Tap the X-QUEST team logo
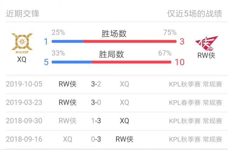Viewport: 228px width, 150px height. coord(22,43)
